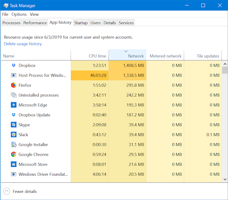The image size is (228, 200).
Task: Click the Uninstalled processes icon
Action: [x=13, y=95]
